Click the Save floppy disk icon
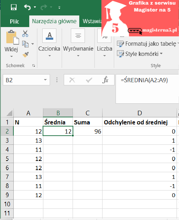179x220 pixels. pos(14,7)
